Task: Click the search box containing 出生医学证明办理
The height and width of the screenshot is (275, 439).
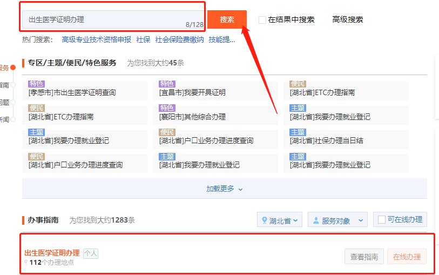Action: (x=103, y=20)
